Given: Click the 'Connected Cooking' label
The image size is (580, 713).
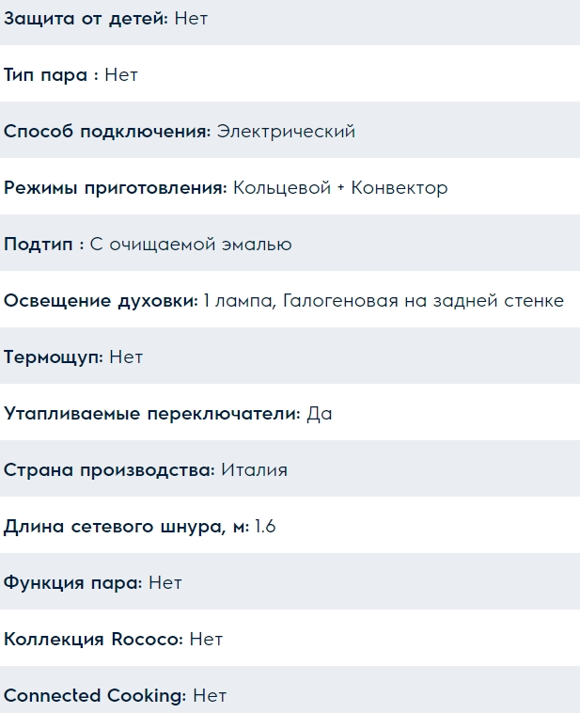Looking at the screenshot, I should point(95,696).
